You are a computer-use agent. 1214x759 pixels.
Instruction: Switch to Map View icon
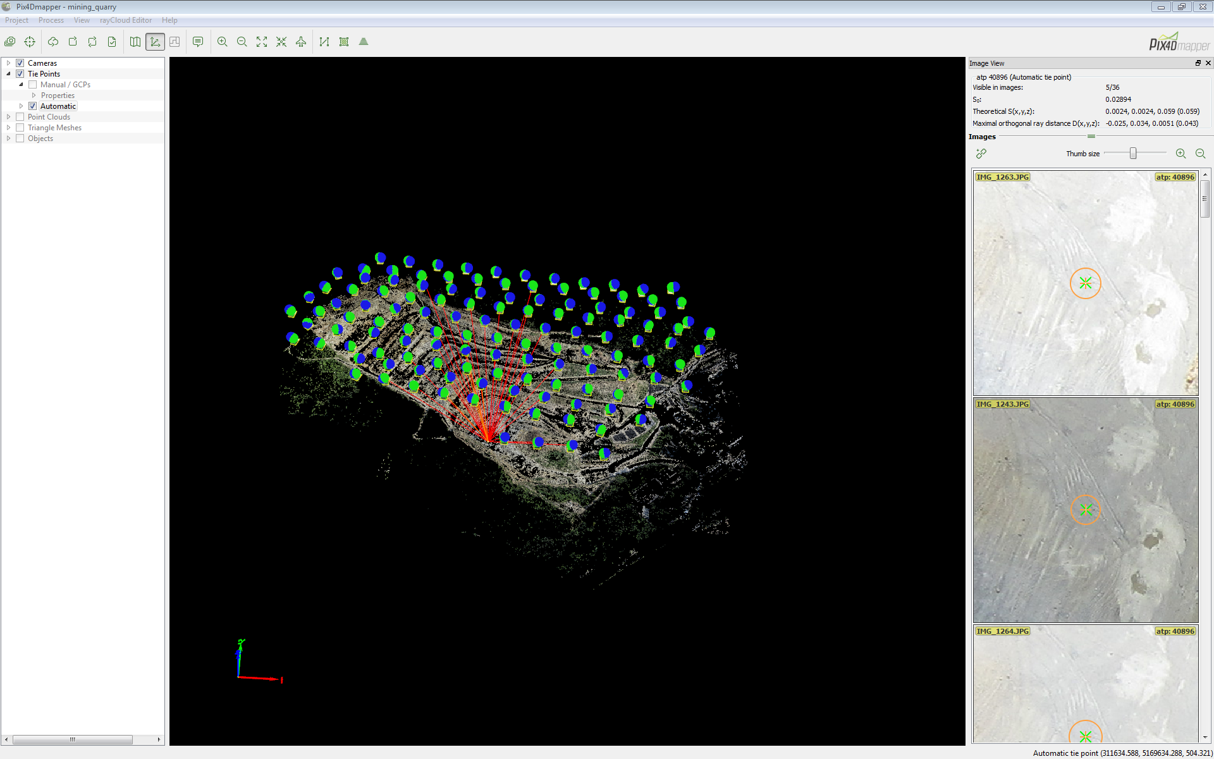[x=135, y=42]
